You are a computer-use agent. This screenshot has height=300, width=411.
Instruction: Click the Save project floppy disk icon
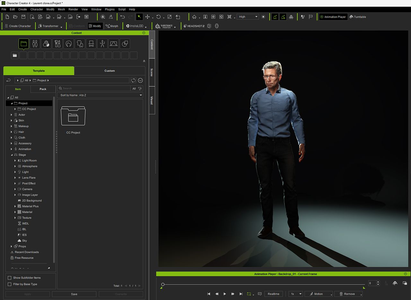[x=23, y=17]
